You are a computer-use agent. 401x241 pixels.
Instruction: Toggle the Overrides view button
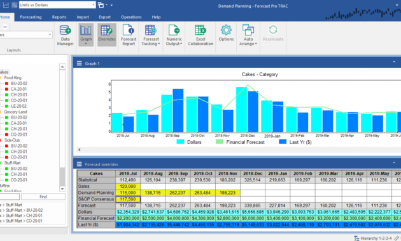tap(107, 35)
